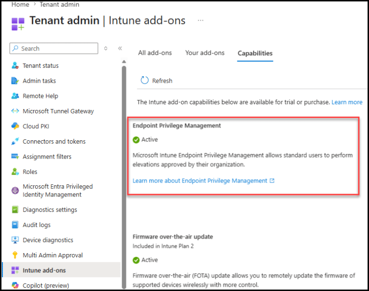Open the ellipsis more options menu
Screen dimensions: 369x291
(200, 21)
